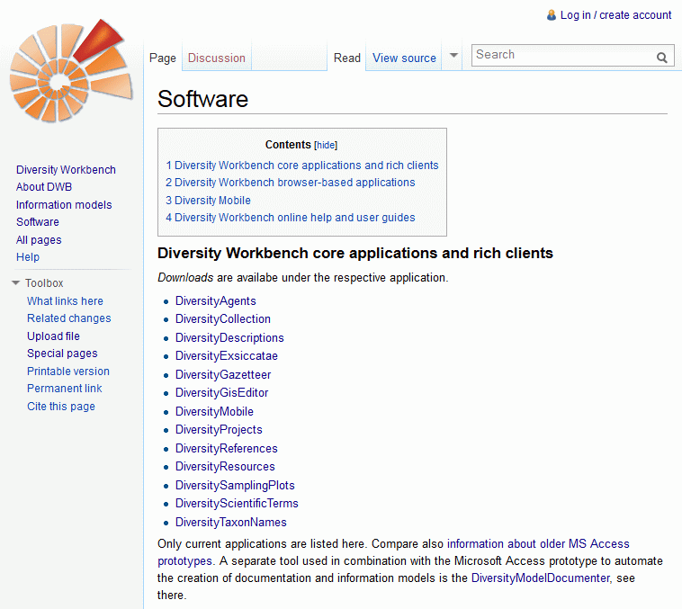The width and height of the screenshot is (682, 609).
Task: Open About DWB page
Action: (x=44, y=187)
